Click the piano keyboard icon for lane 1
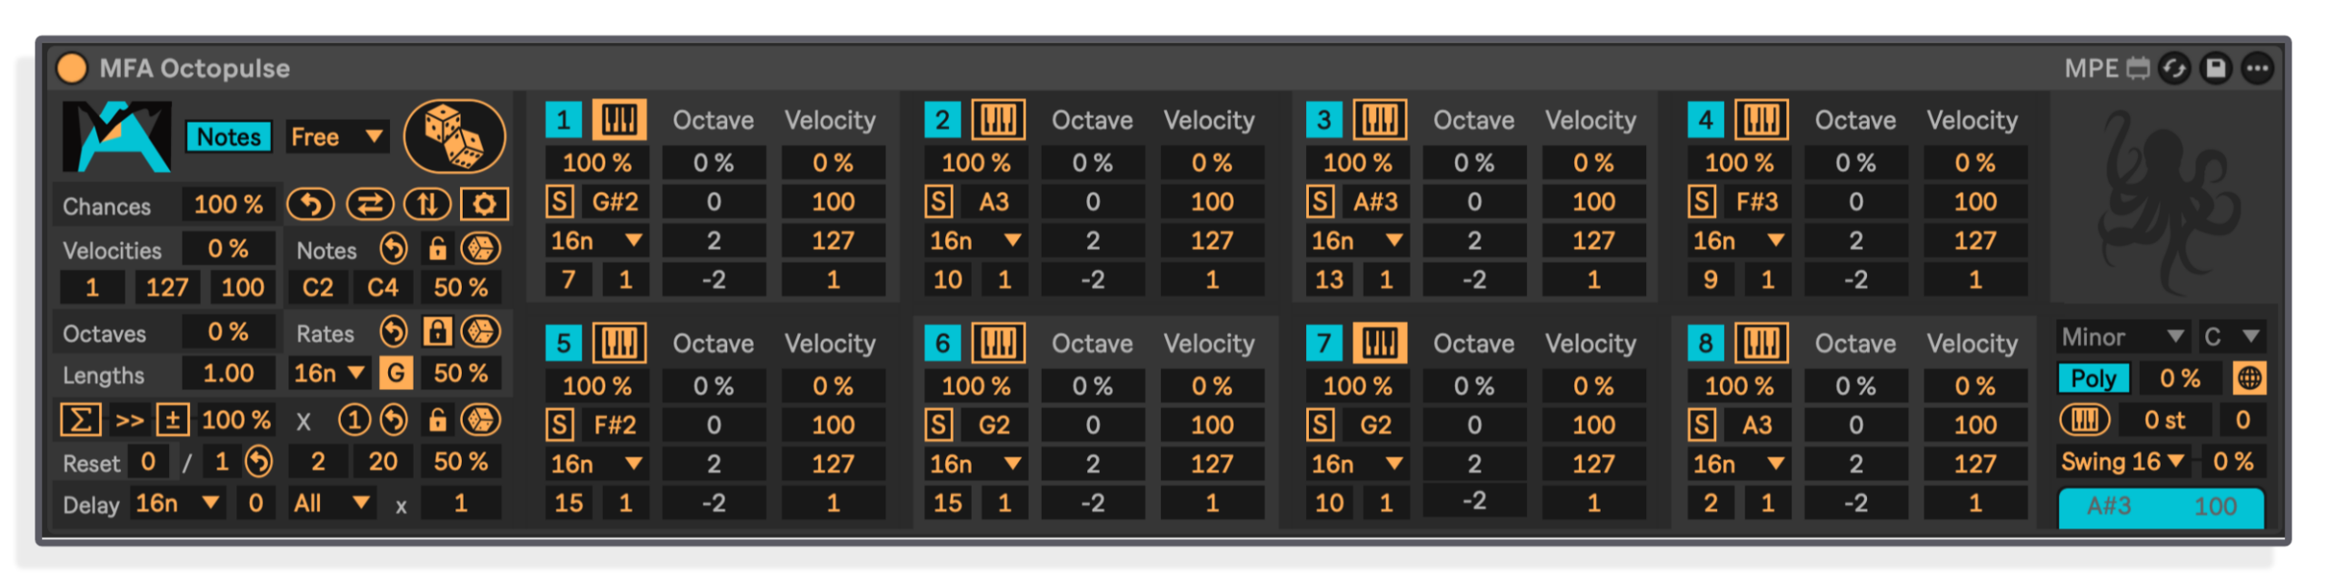This screenshot has height=581, width=2327. coord(619,119)
